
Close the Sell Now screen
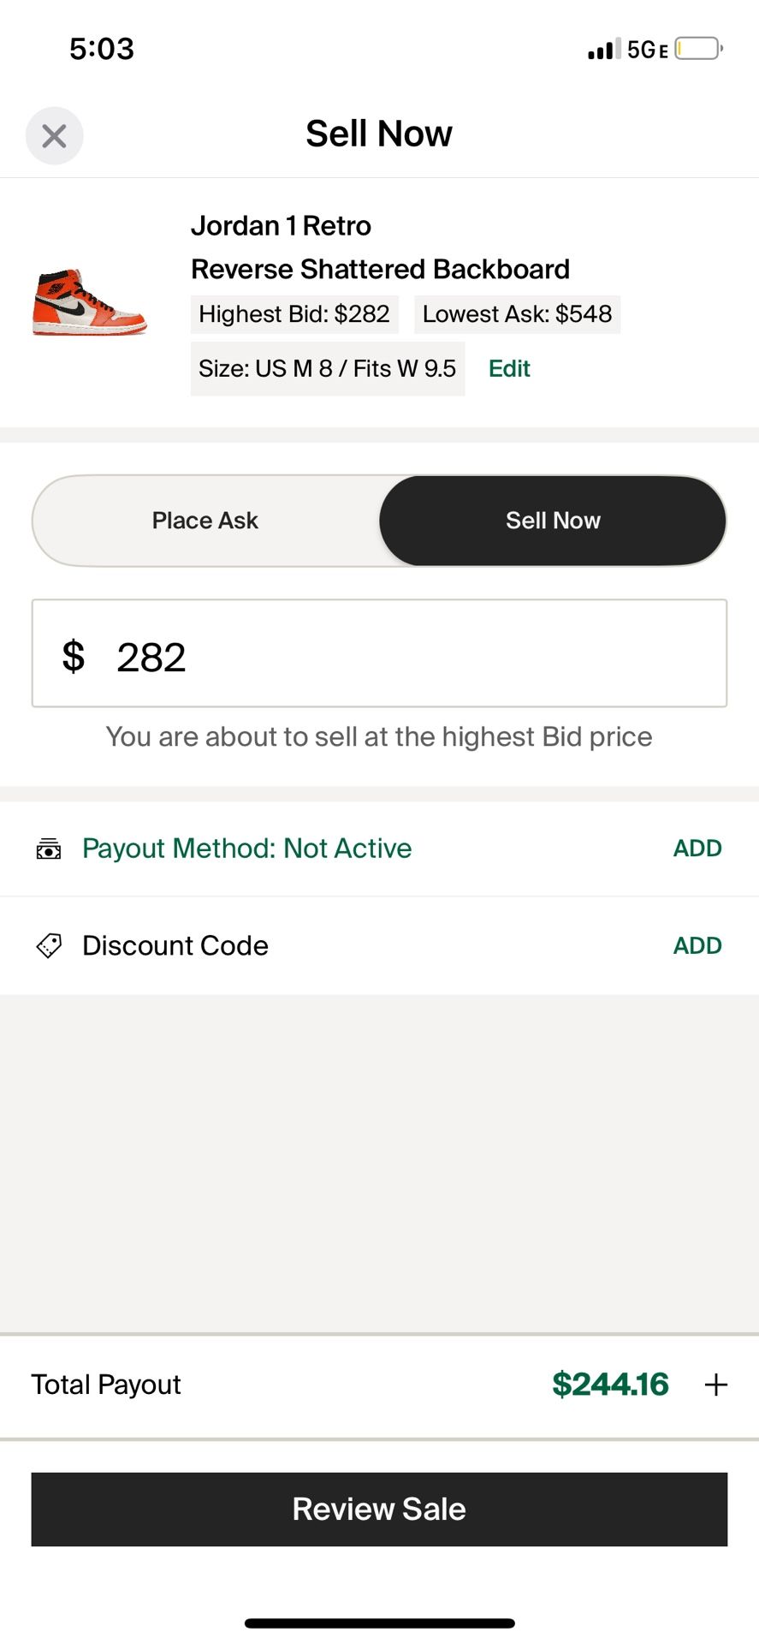[x=54, y=135]
